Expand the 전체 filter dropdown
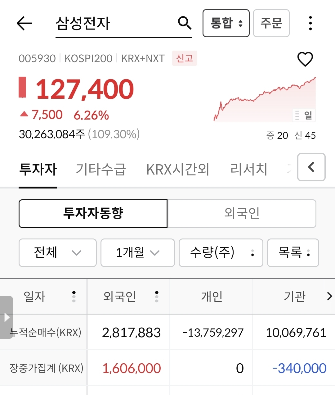Image resolution: width=335 pixels, height=395 pixels. click(57, 253)
